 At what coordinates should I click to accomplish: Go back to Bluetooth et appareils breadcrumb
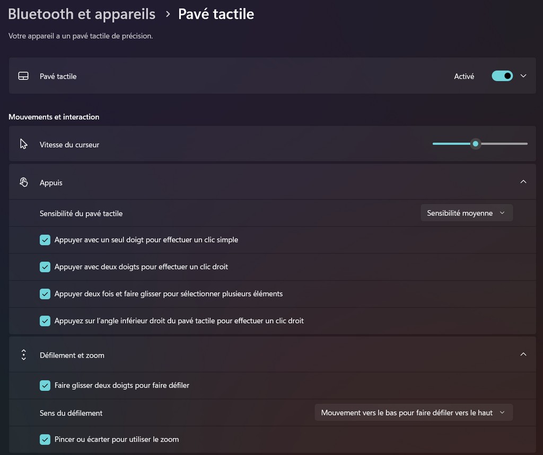(x=82, y=14)
